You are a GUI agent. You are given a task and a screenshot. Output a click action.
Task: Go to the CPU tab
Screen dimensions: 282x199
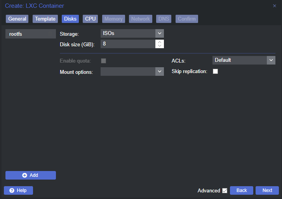coord(90,19)
